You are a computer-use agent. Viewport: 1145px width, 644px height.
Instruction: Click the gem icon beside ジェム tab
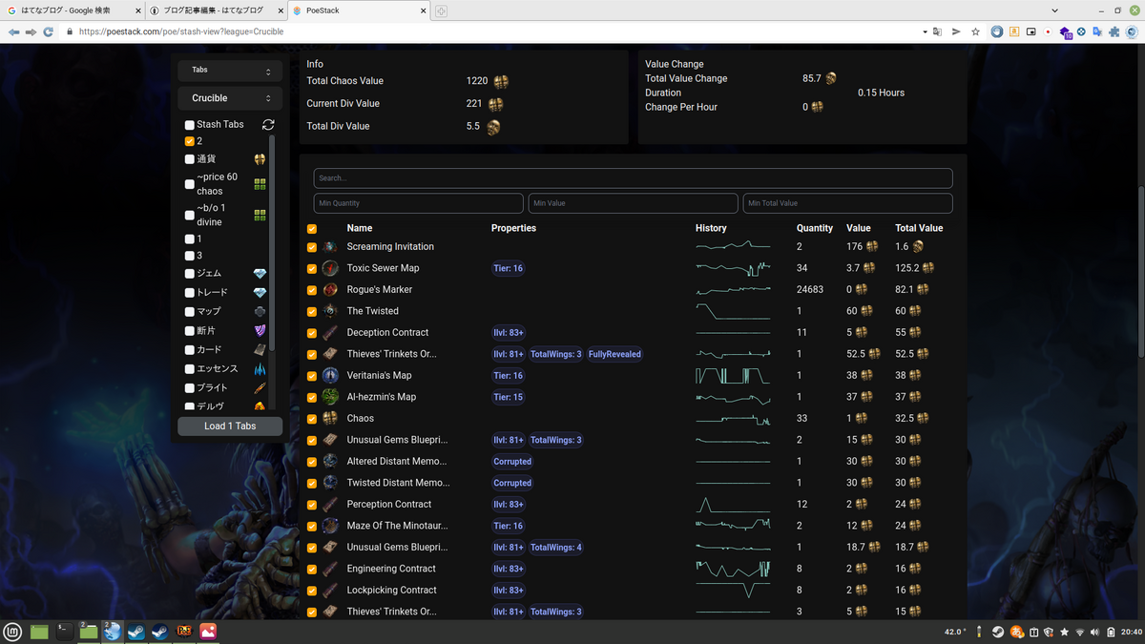(x=260, y=274)
